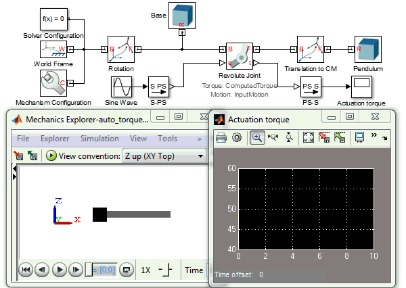Image resolution: width=406 pixels, height=288 pixels.
Task: Click the Print icon in Actuation torque scope
Action: pyautogui.click(x=221, y=137)
